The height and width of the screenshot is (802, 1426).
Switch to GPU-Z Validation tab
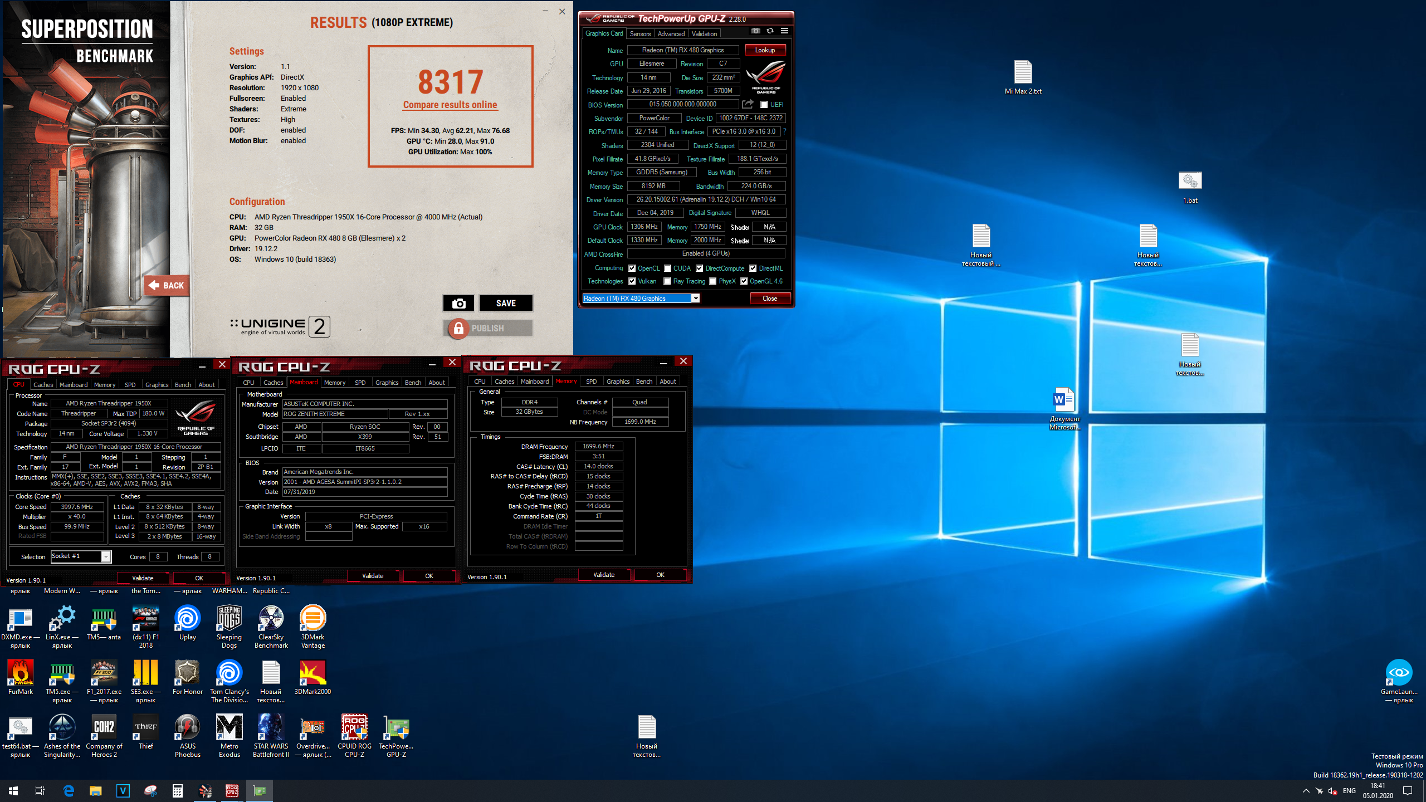click(x=704, y=34)
